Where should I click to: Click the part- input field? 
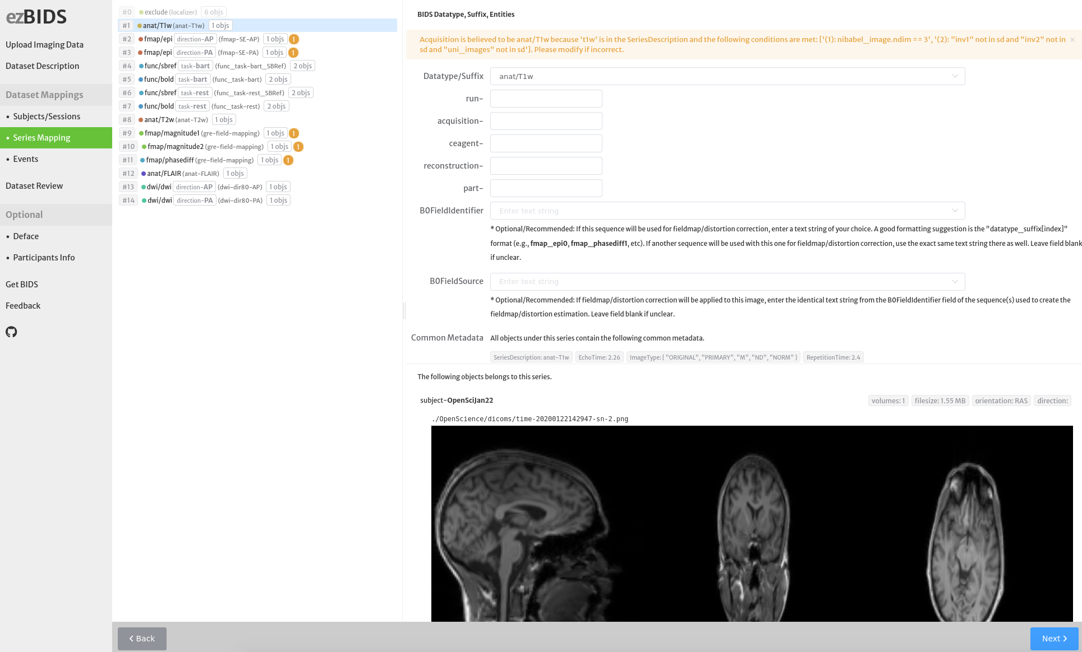tap(546, 188)
